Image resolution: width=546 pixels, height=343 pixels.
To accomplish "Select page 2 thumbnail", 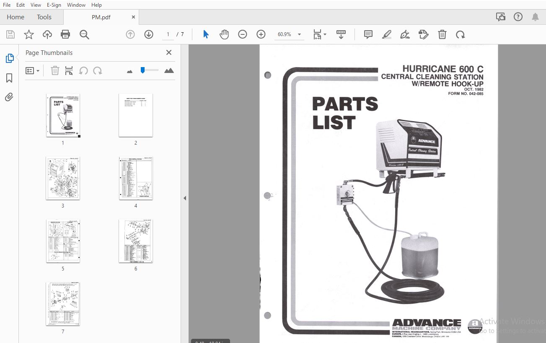I will (136, 115).
